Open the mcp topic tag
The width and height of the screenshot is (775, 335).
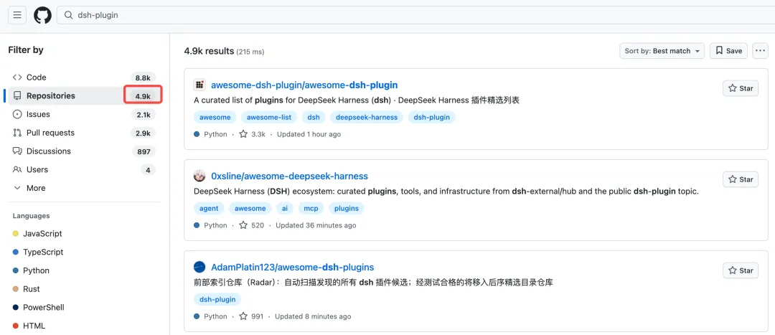(x=311, y=209)
